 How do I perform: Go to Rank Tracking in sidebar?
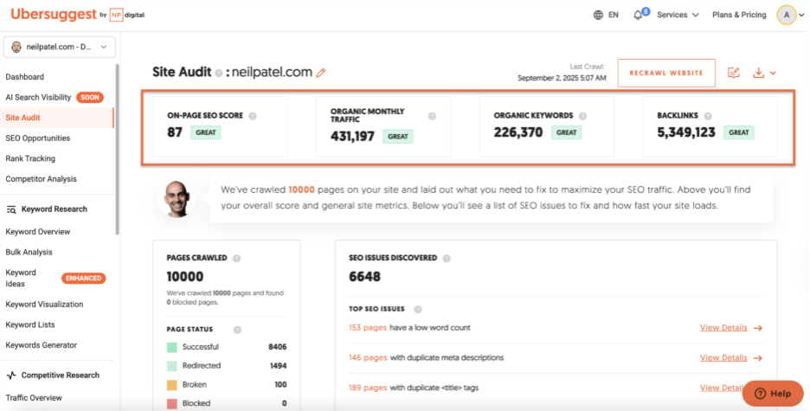(30, 158)
